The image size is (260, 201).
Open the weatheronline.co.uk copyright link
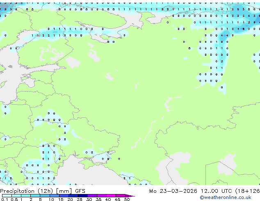point(225,197)
